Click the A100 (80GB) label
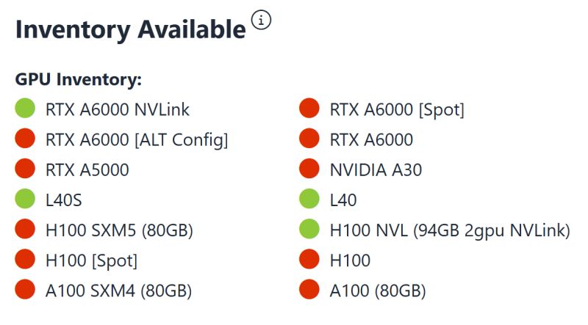The height and width of the screenshot is (325, 588). click(378, 290)
